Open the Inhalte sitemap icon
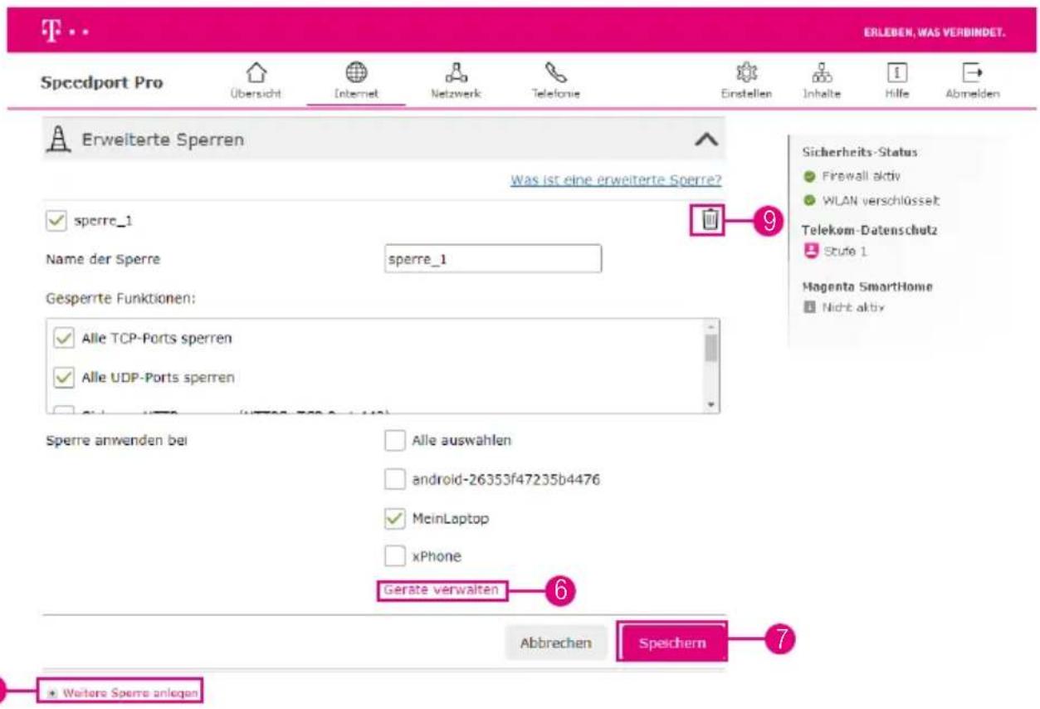1040x709 pixels. coord(821,74)
